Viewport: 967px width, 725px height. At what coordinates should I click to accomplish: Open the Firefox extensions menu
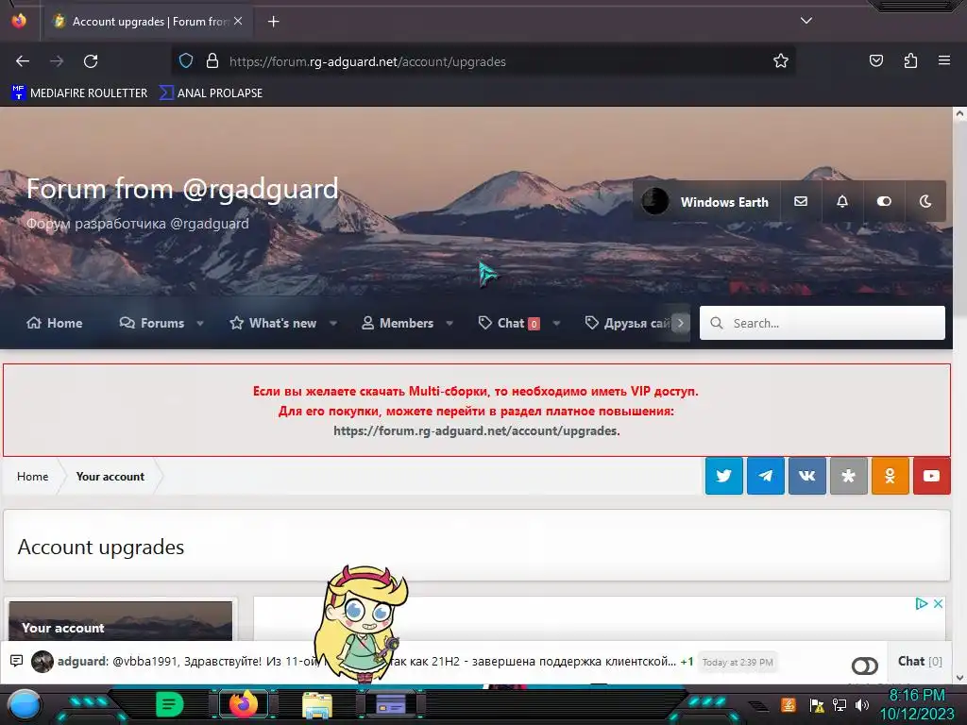[910, 60]
